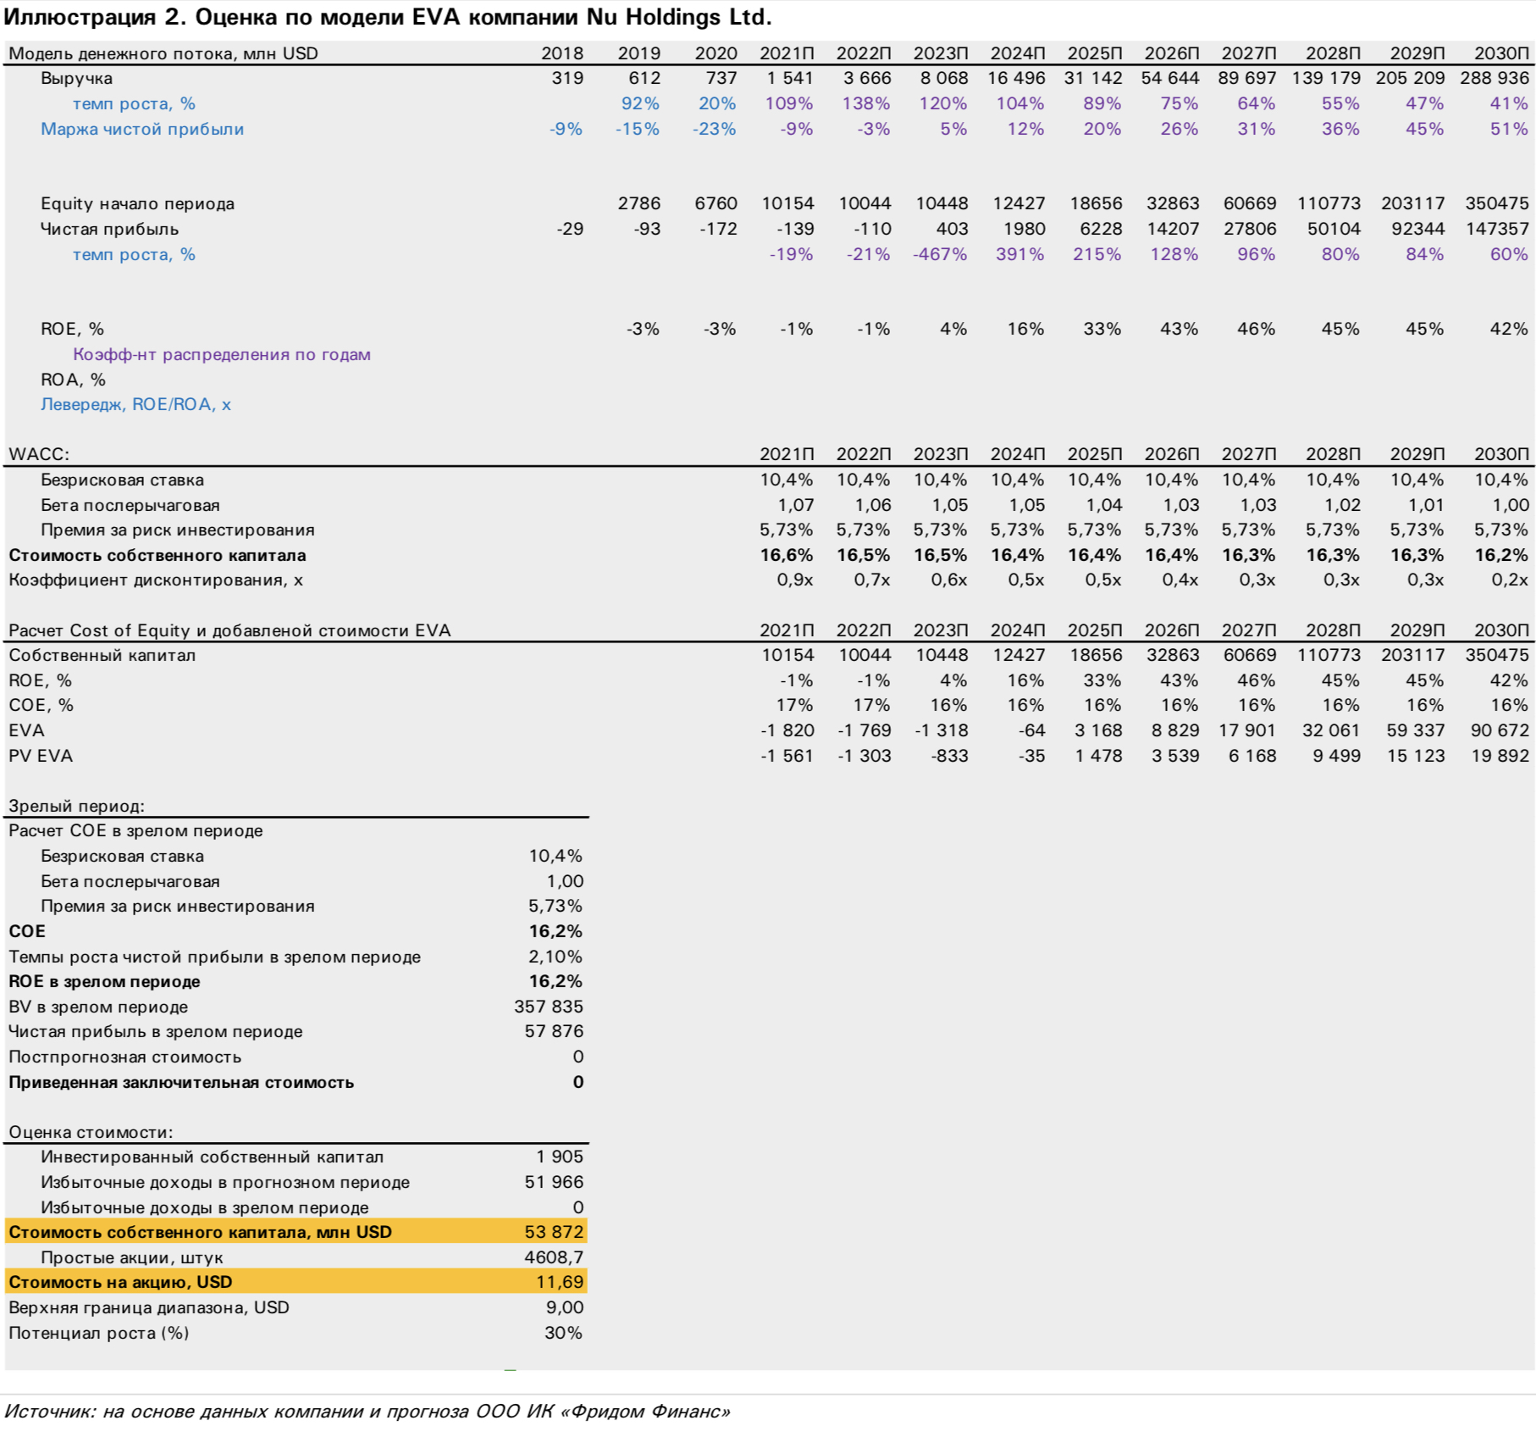The image size is (1536, 1437).
Task: Select the 'Зрелый период:' section header
Action: [76, 806]
